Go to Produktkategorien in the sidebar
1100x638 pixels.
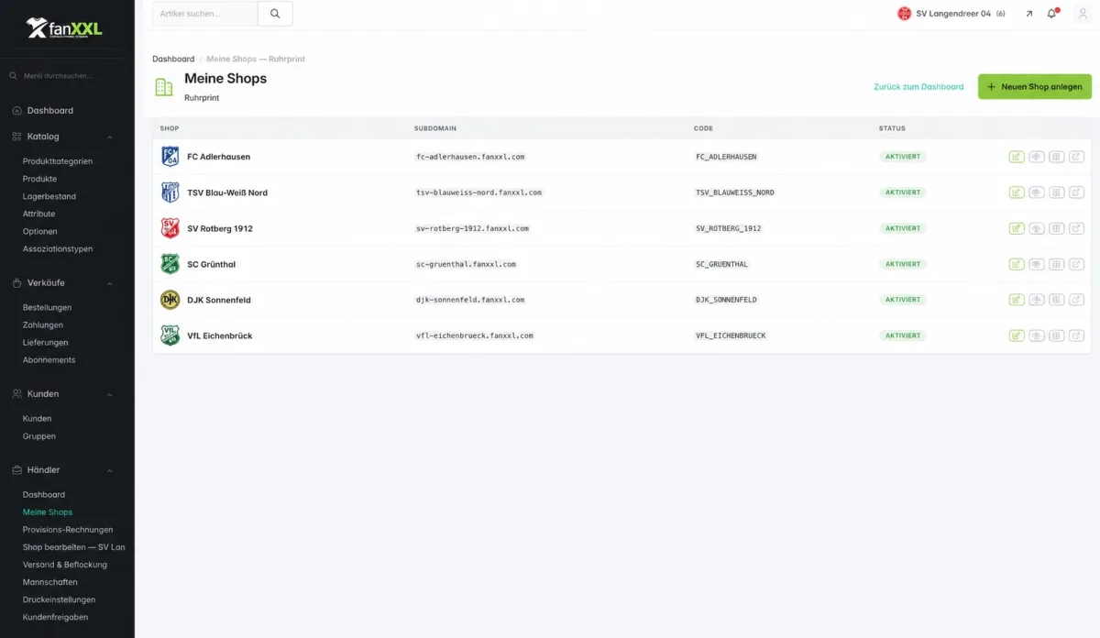[x=58, y=161]
